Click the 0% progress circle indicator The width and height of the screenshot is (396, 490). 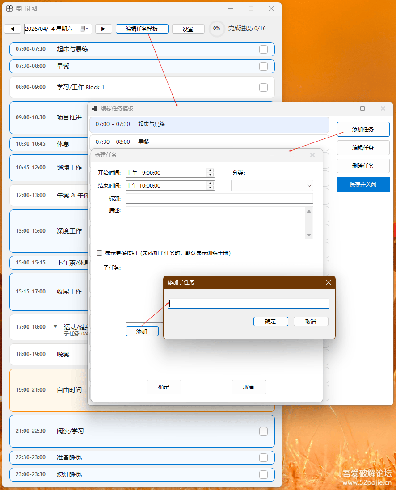tap(216, 29)
